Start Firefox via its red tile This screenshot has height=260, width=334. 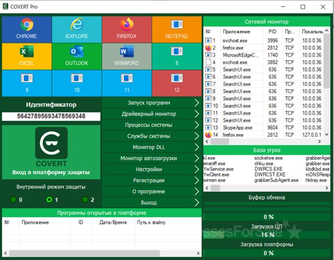[126, 29]
